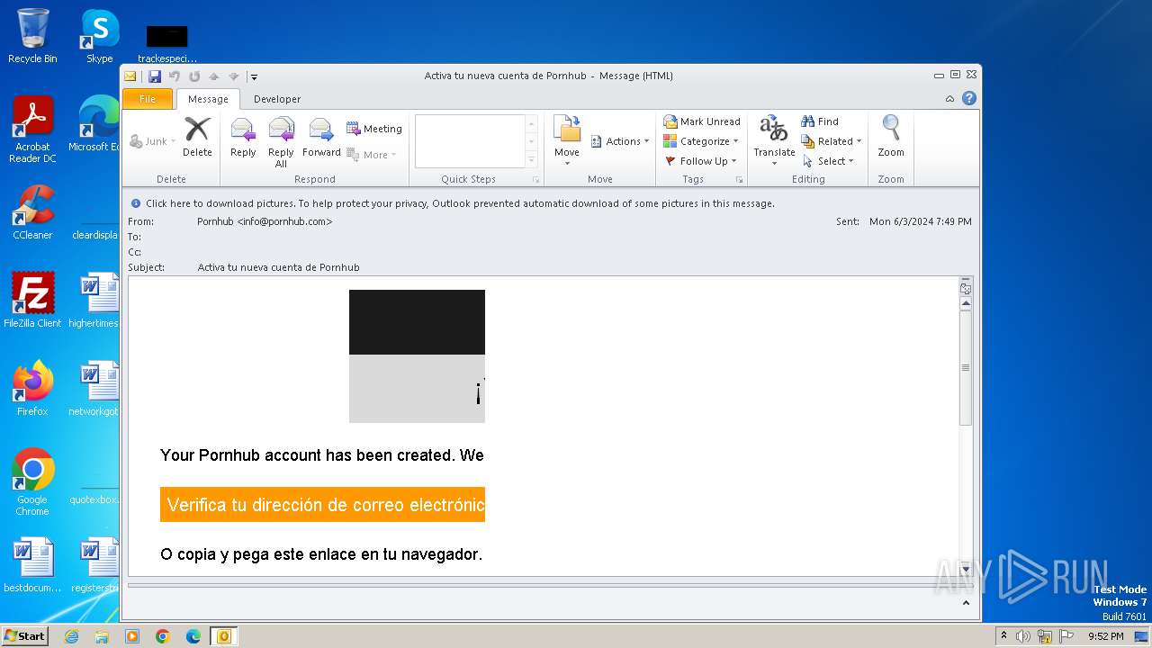This screenshot has width=1152, height=648.
Task: Open Windows Explorer folder in taskbar
Action: tap(102, 636)
